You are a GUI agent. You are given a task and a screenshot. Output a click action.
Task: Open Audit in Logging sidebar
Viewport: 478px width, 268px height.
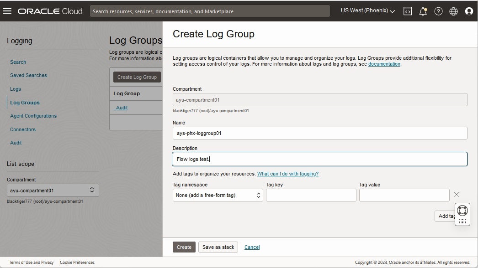[x=16, y=143]
